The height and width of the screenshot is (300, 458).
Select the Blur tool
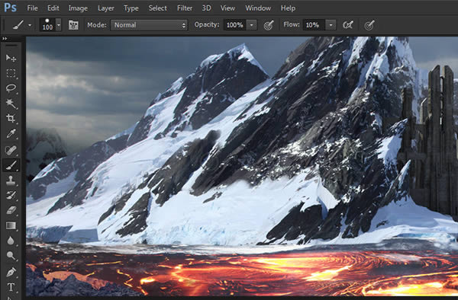11,241
